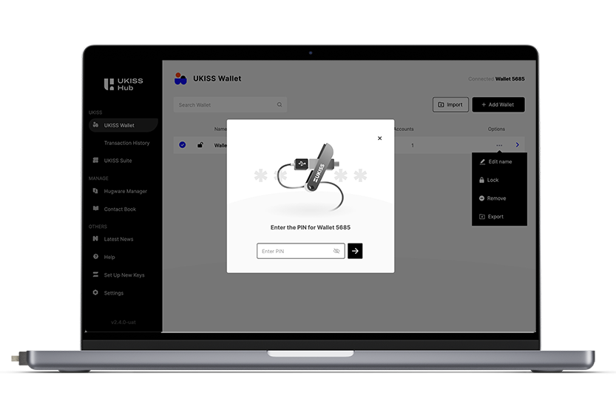Click the Accounts column header
616x410 pixels.
tap(404, 129)
